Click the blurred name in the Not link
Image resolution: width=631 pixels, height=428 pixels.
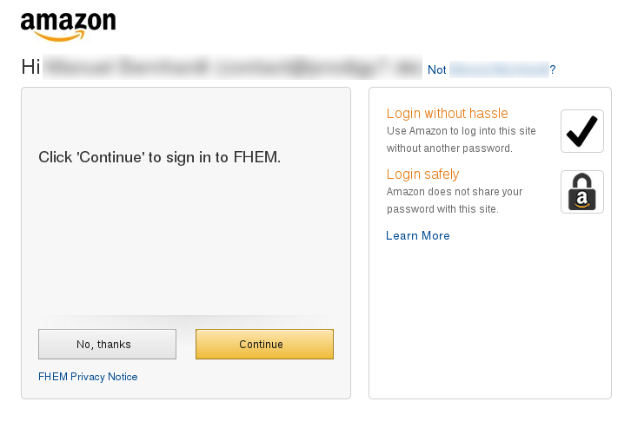pos(499,69)
